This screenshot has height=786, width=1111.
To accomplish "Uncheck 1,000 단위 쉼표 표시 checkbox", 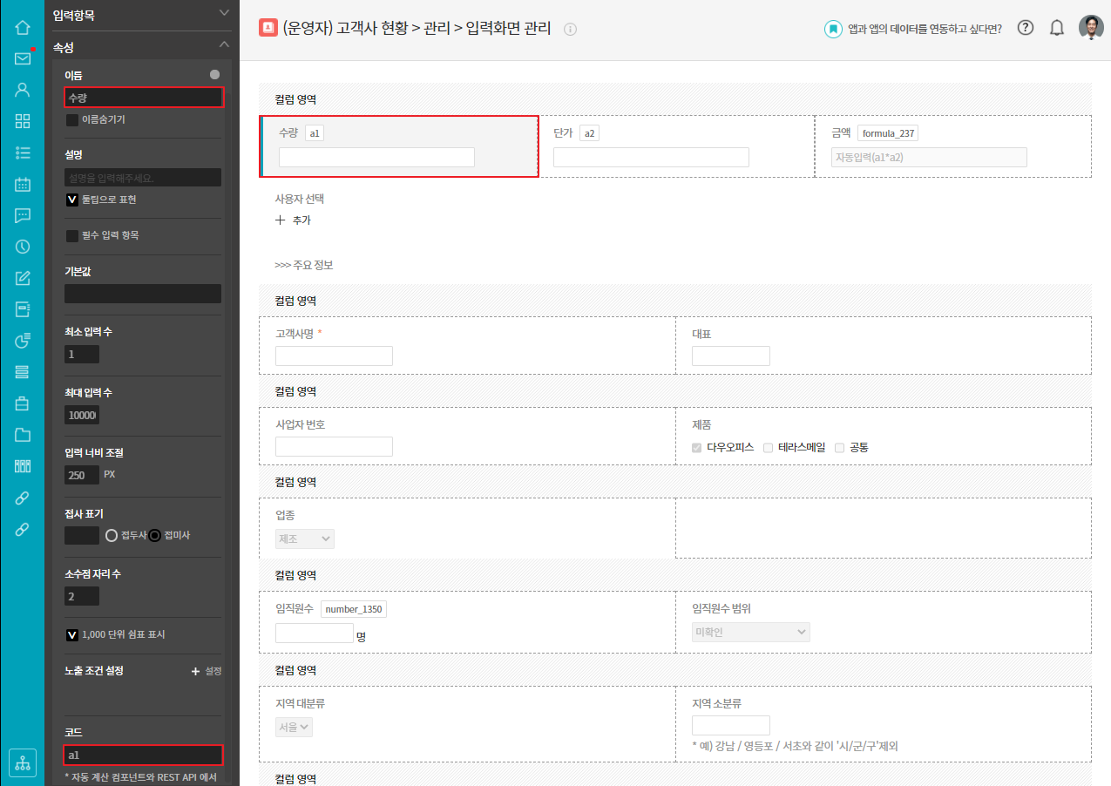I will (x=72, y=634).
